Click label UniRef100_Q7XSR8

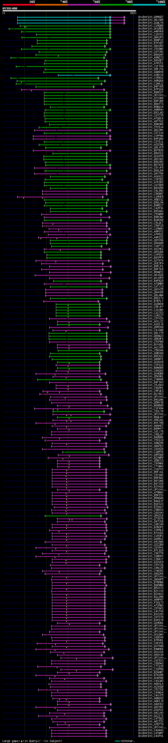click(151, 98)
